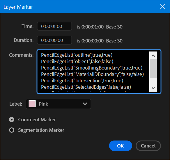170x160 pixels.
Task: Click the comments scrollbar down arrow
Action: [153, 88]
